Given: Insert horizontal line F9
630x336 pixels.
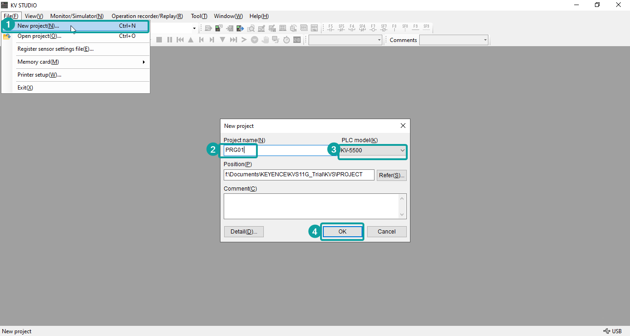Looking at the screenshot, I should 416,28.
